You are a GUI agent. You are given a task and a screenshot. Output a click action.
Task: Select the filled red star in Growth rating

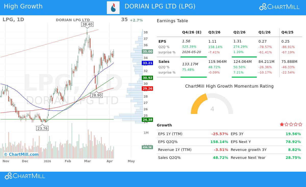tap(282, 124)
